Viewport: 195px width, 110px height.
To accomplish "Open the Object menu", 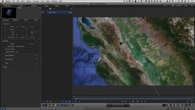I will (x=29, y=1).
